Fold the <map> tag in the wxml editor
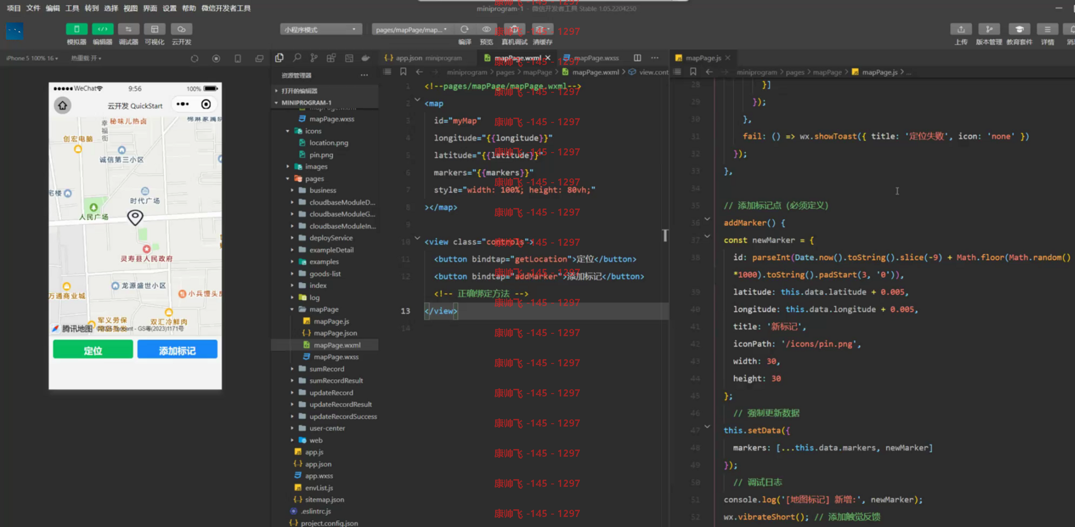This screenshot has width=1075, height=527. pyautogui.click(x=417, y=100)
